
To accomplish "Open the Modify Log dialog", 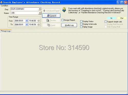I will [69, 25].
